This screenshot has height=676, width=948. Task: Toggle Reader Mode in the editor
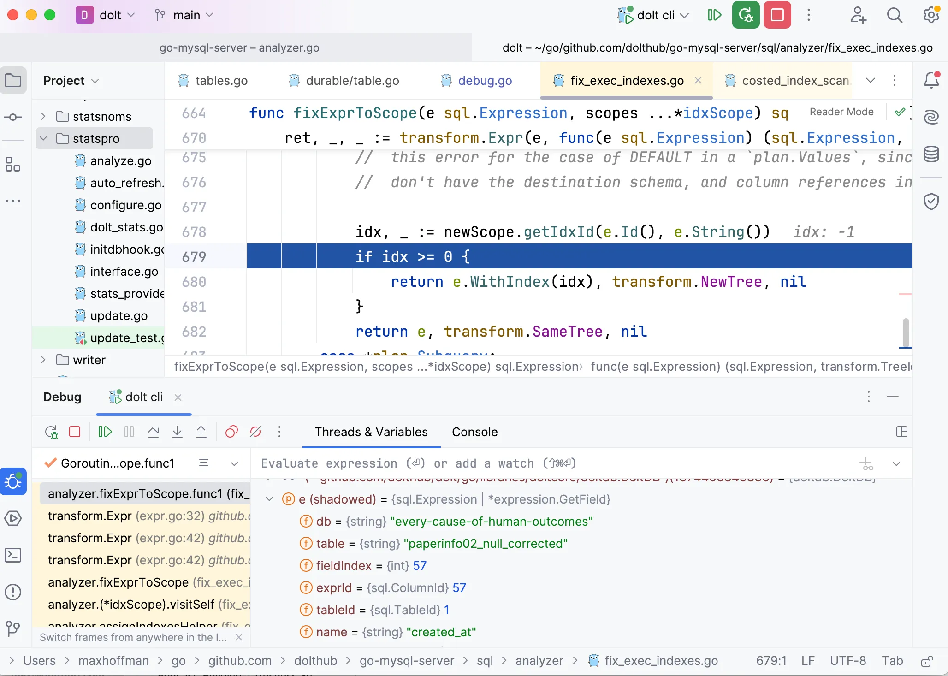point(841,112)
